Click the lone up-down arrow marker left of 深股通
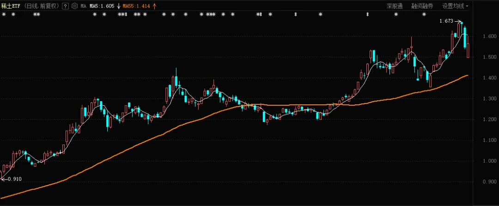 (368, 14)
